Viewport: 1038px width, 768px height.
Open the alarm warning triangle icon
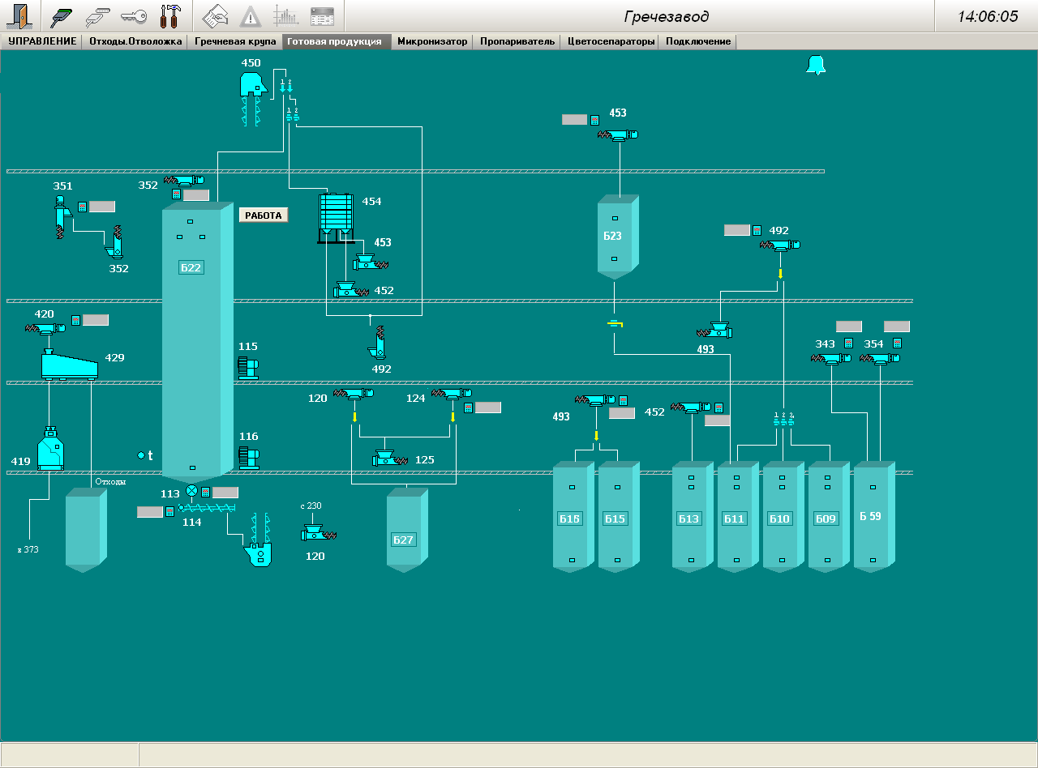pos(251,15)
